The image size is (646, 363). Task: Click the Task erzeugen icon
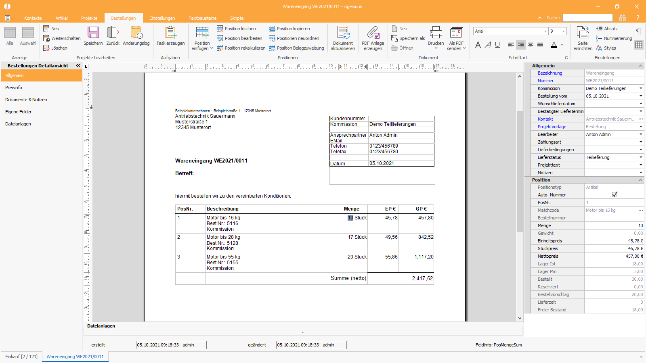[x=170, y=33]
